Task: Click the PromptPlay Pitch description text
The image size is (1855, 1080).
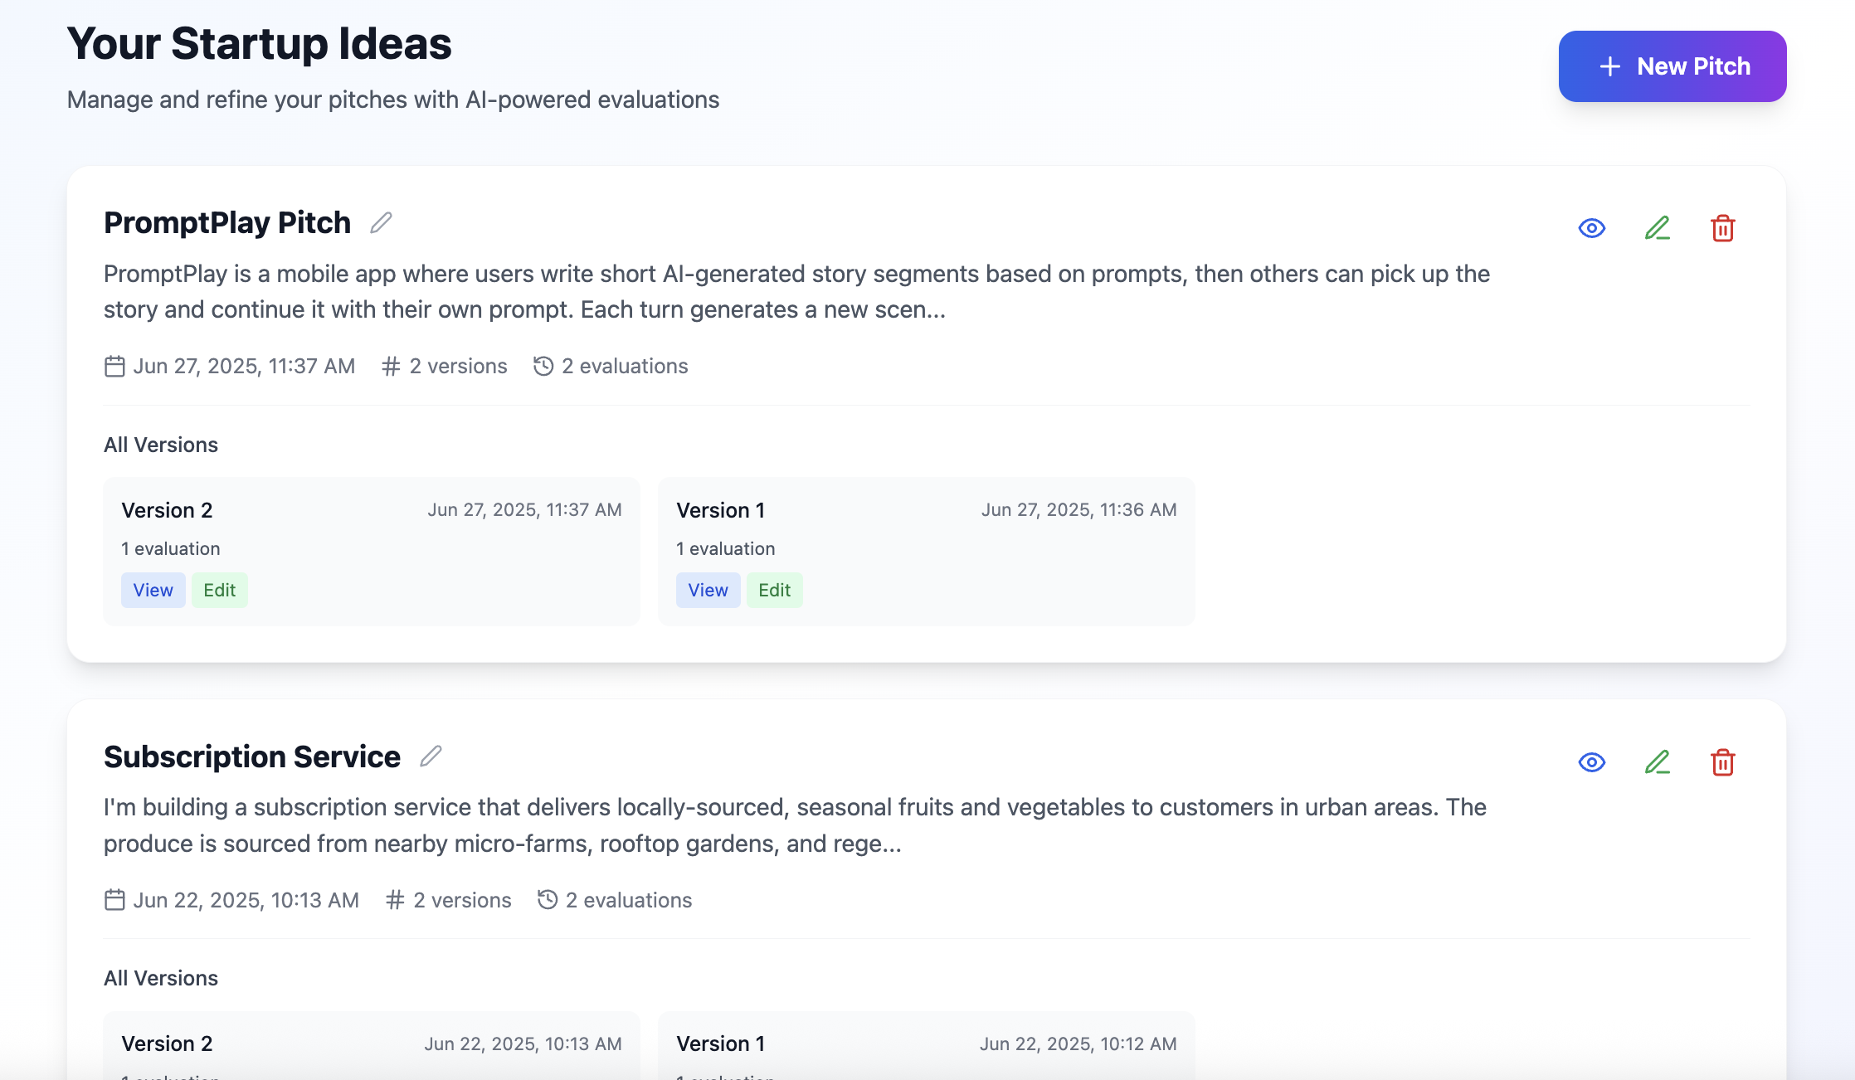Action: point(796,292)
